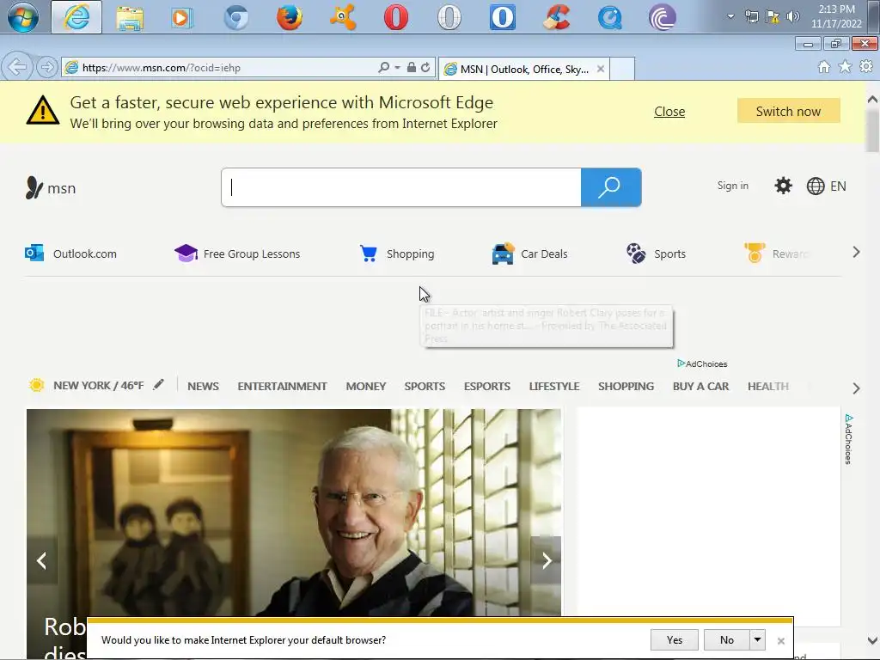Dismiss the default browser notification bar

point(780,640)
